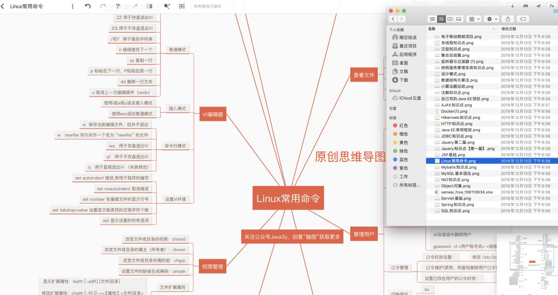
Task: Finder: open the group-by arrangement dropdown
Action: click(x=474, y=19)
